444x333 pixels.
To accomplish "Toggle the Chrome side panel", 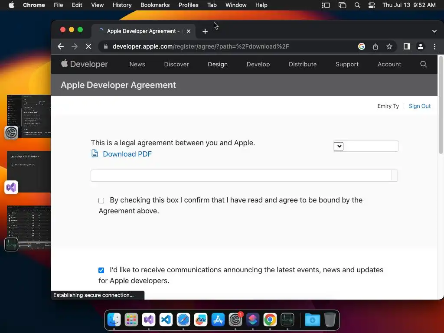I will [x=407, y=46].
